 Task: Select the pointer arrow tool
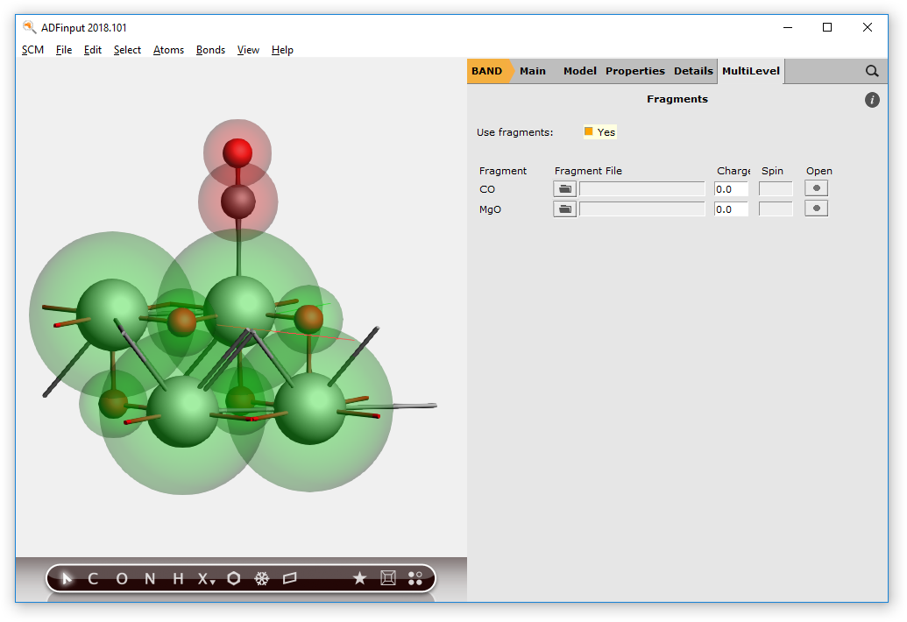pyautogui.click(x=67, y=578)
